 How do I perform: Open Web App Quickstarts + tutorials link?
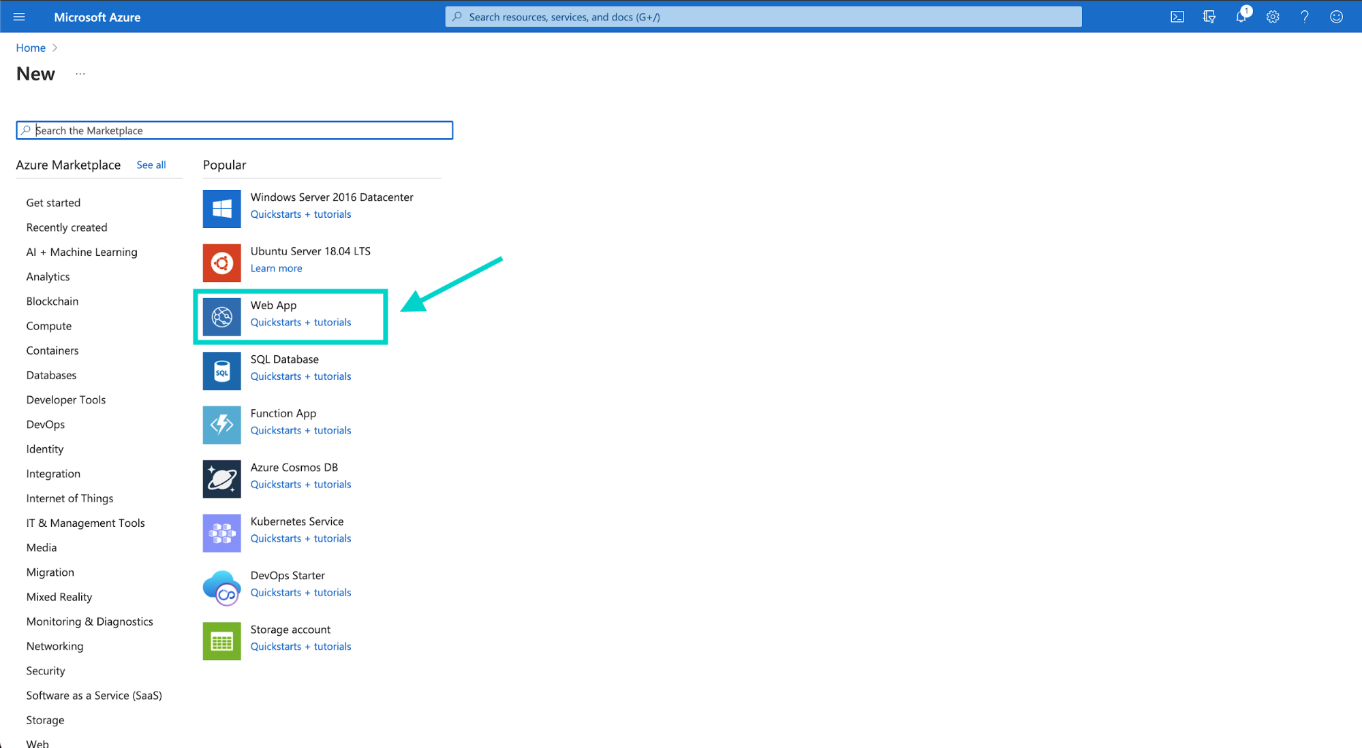pos(300,322)
